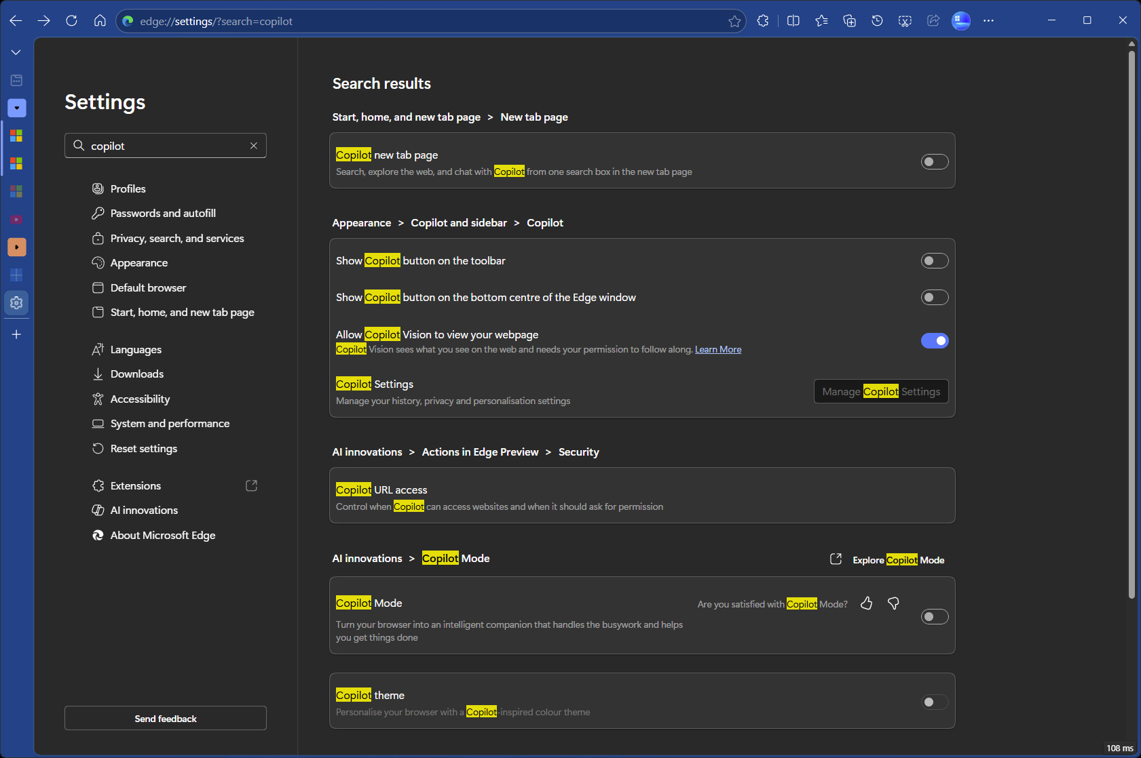Click the Copilot and sidebar breadcrumb
Viewport: 1141px width, 758px height.
pyautogui.click(x=459, y=223)
